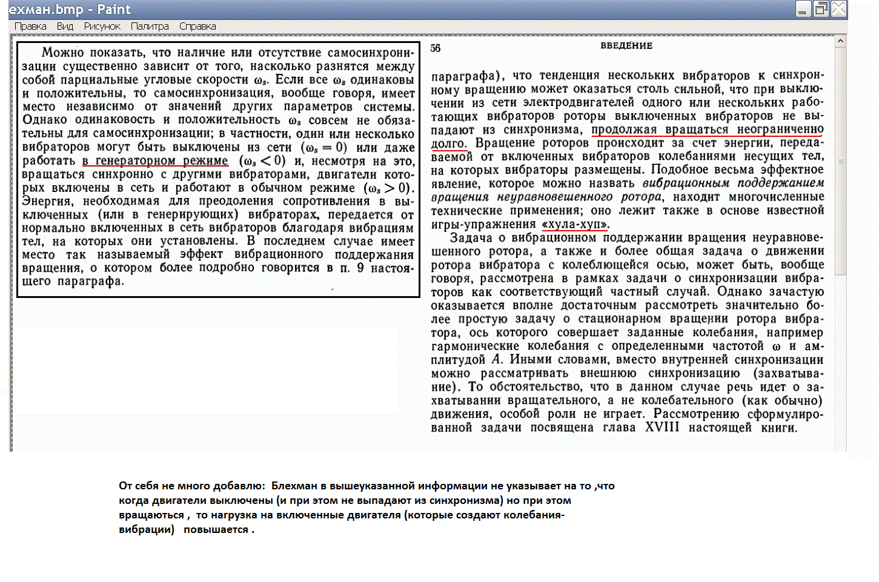879x582 pixels.
Task: Click the scrollbar track below the thumb
Action: [840, 363]
